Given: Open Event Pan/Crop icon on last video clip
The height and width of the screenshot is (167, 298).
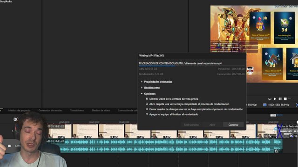Looking at the screenshot, I should (266, 136).
